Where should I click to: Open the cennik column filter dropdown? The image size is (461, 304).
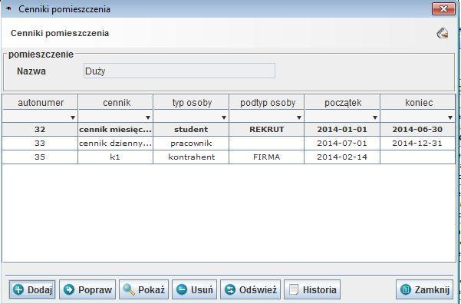point(148,117)
